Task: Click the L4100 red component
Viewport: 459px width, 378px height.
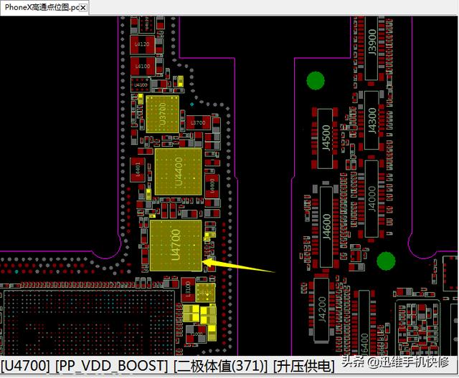Action: pyautogui.click(x=142, y=67)
